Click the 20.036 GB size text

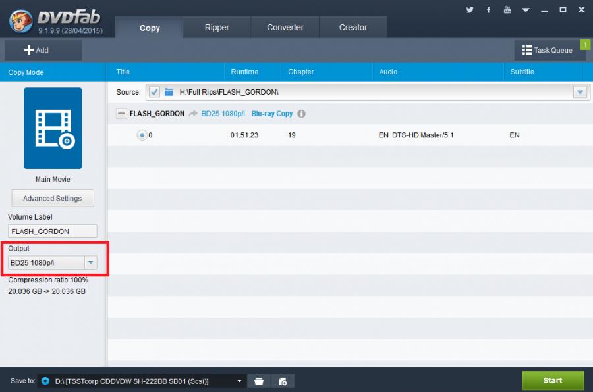click(47, 291)
